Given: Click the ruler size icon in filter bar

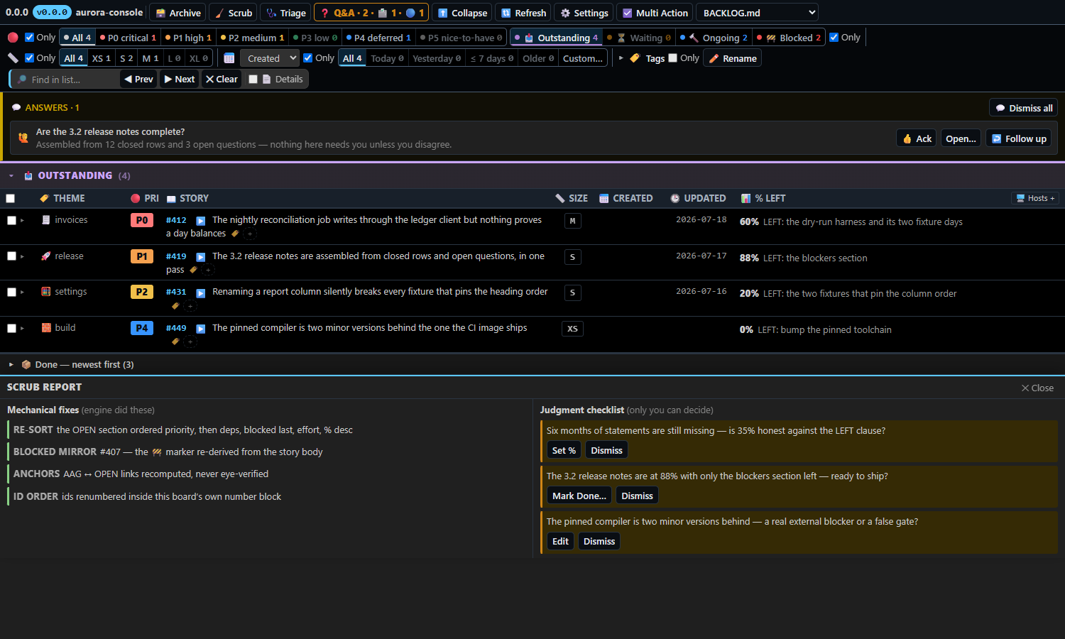Looking at the screenshot, I should (13, 58).
